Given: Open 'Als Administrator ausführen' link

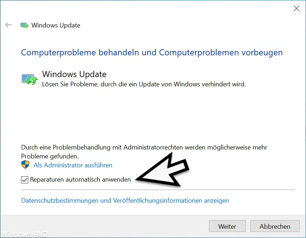Looking at the screenshot, I should tap(73, 165).
